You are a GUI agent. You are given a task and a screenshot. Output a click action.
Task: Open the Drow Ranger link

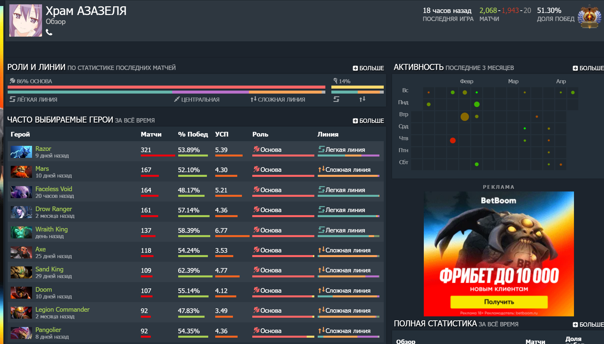pyautogui.click(x=54, y=209)
